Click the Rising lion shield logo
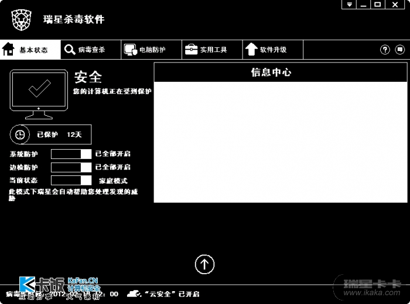The image size is (410, 304). (x=22, y=20)
